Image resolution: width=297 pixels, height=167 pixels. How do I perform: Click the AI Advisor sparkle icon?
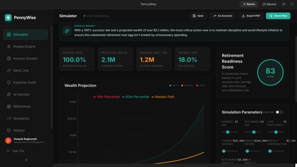point(9,94)
